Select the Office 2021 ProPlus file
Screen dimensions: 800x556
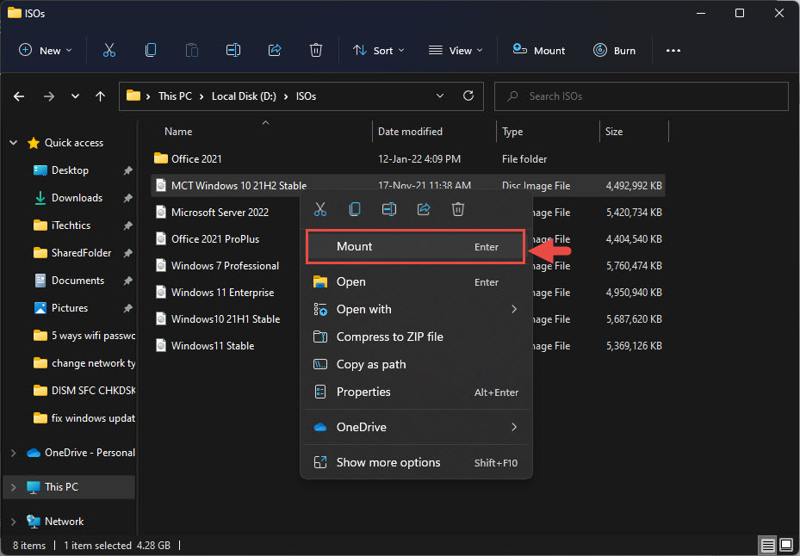coord(208,238)
